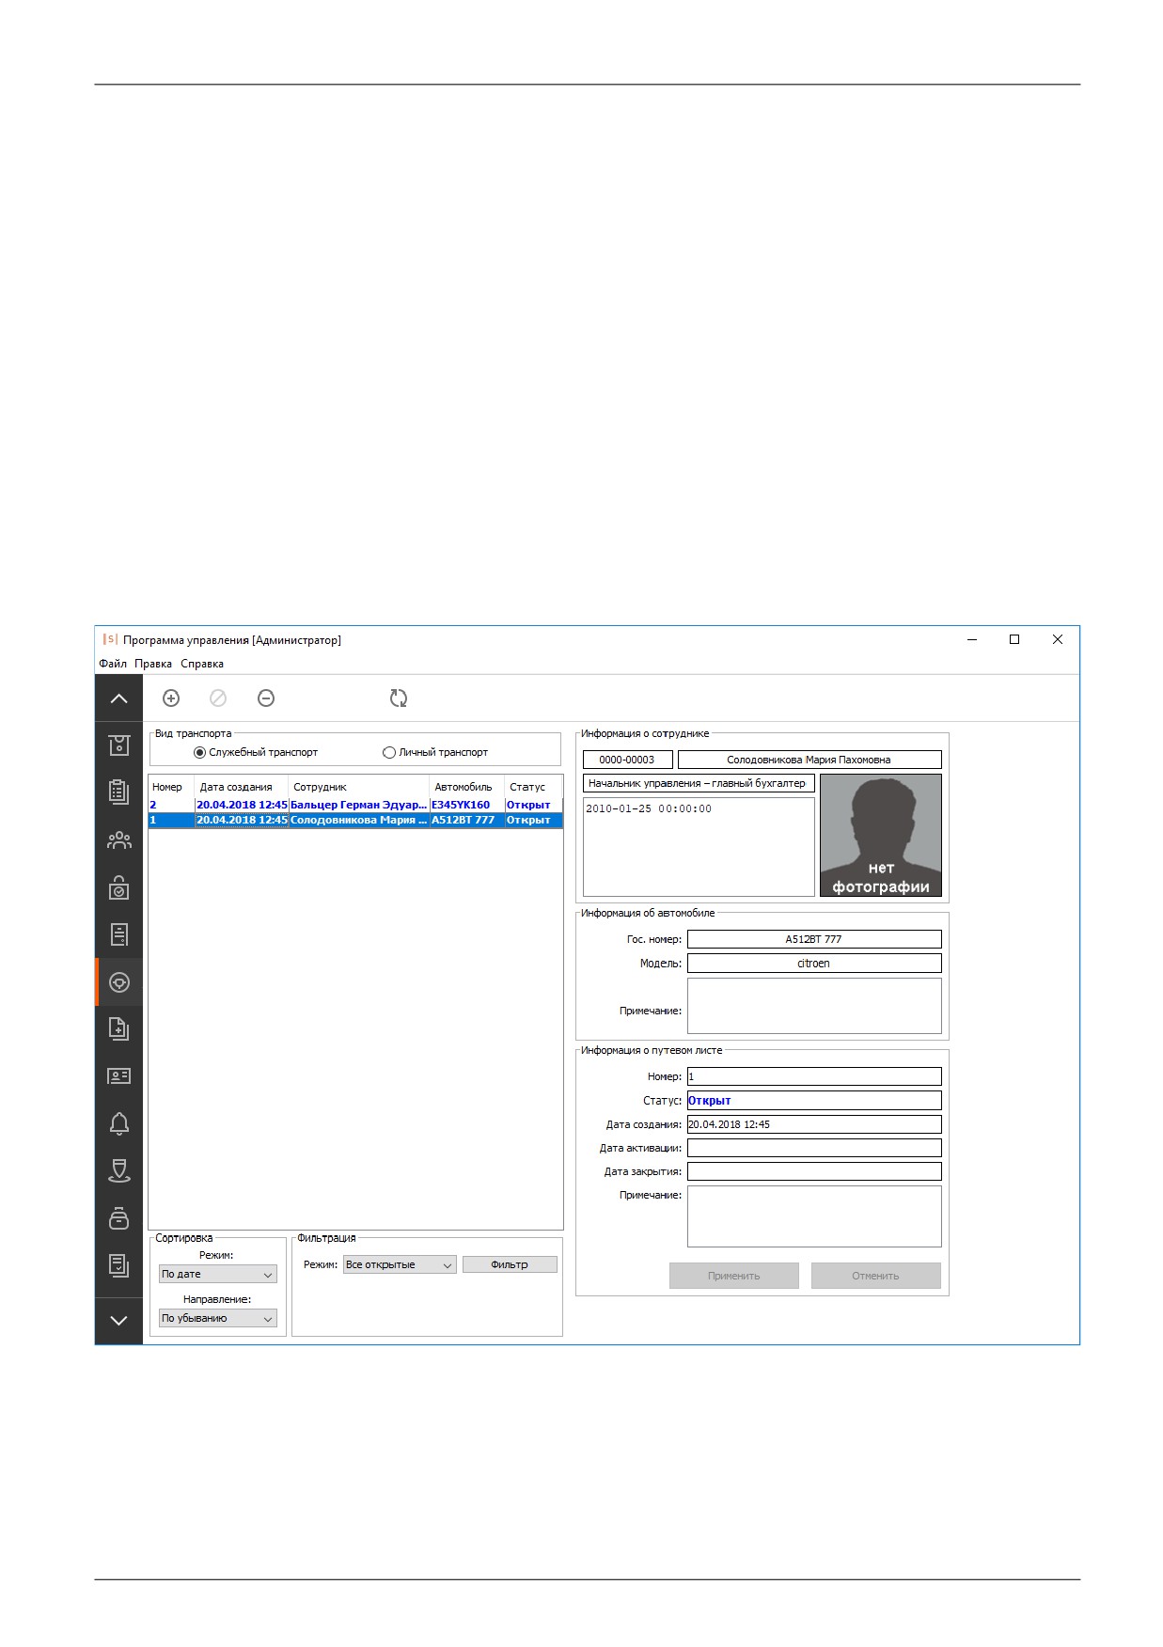Open the kettlebell-shaped sidebar icon
This screenshot has height=1647, width=1163.
118,1218
